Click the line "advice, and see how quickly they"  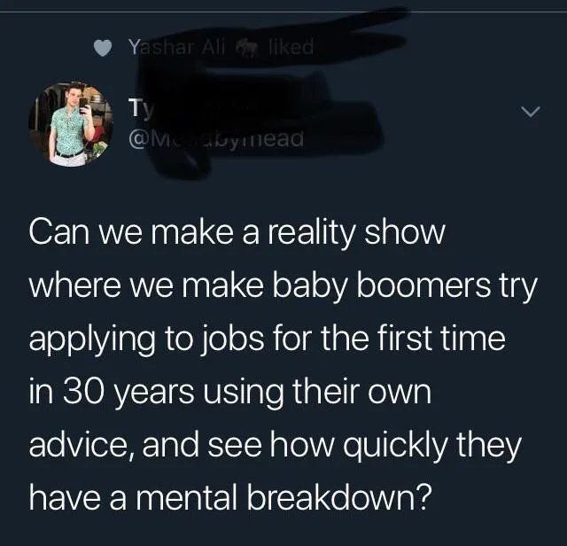pos(275,446)
